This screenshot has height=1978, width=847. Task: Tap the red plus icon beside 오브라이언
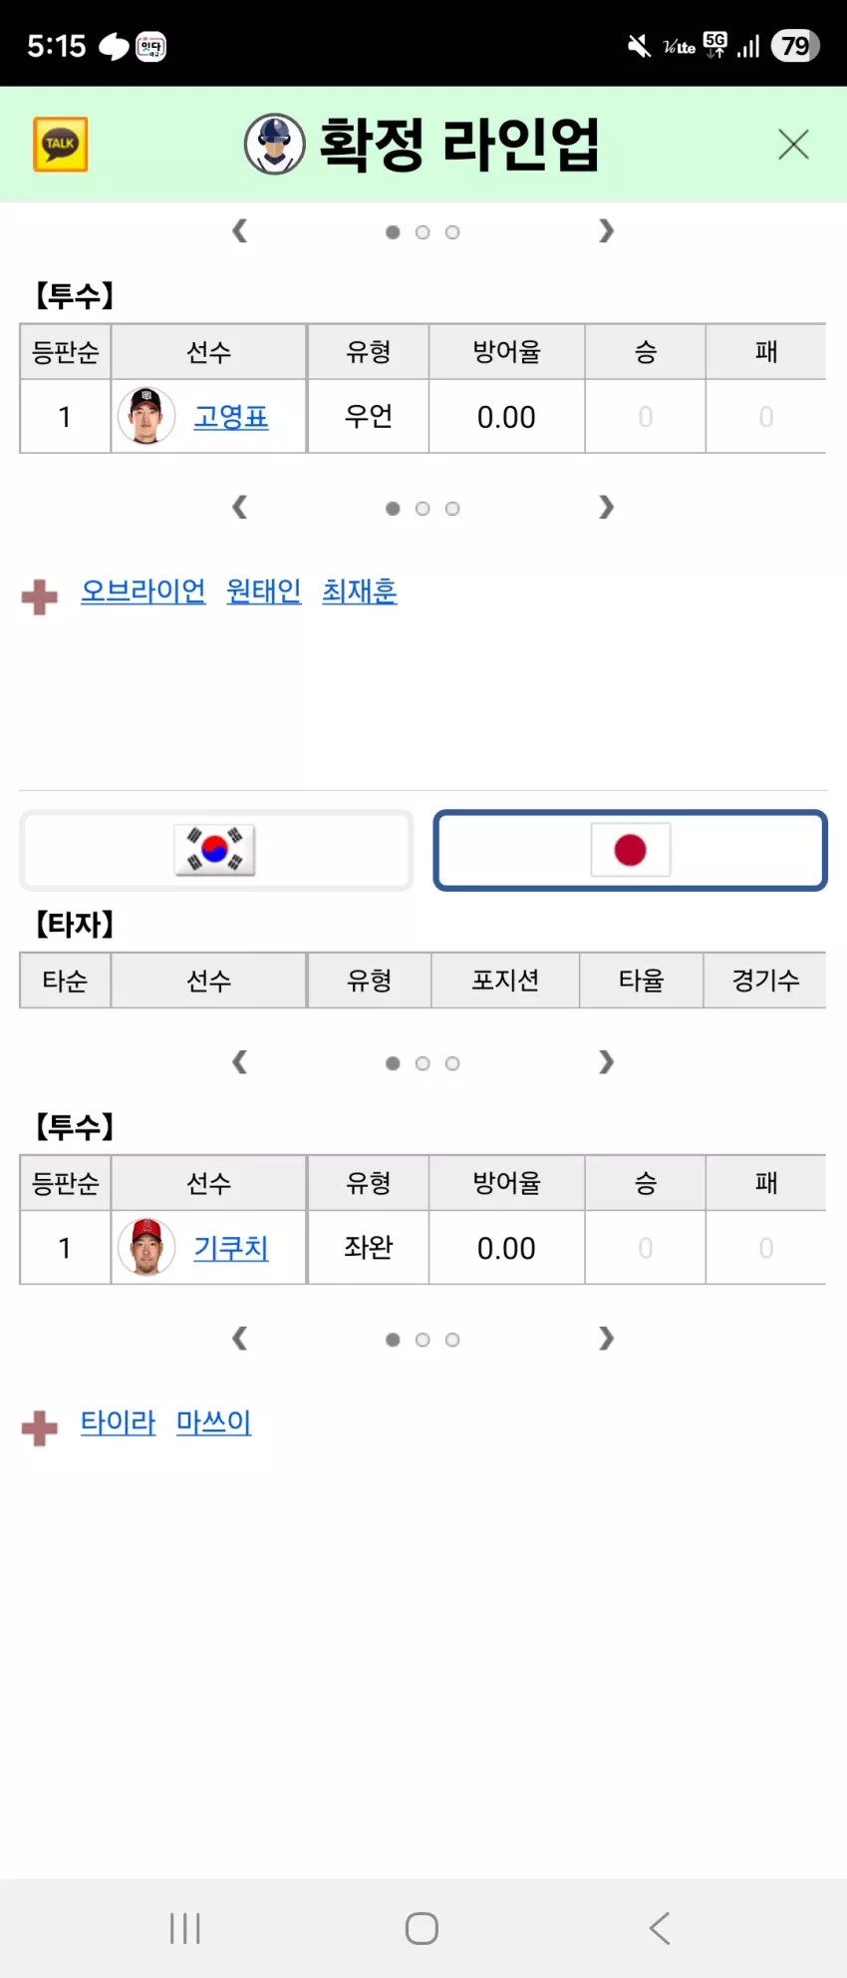click(40, 596)
